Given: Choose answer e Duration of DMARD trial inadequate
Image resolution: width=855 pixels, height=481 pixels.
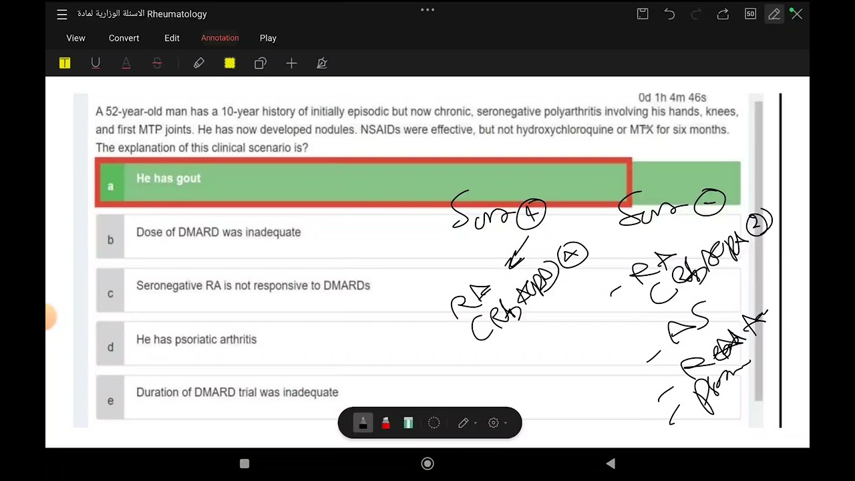Looking at the screenshot, I should 418,397.
